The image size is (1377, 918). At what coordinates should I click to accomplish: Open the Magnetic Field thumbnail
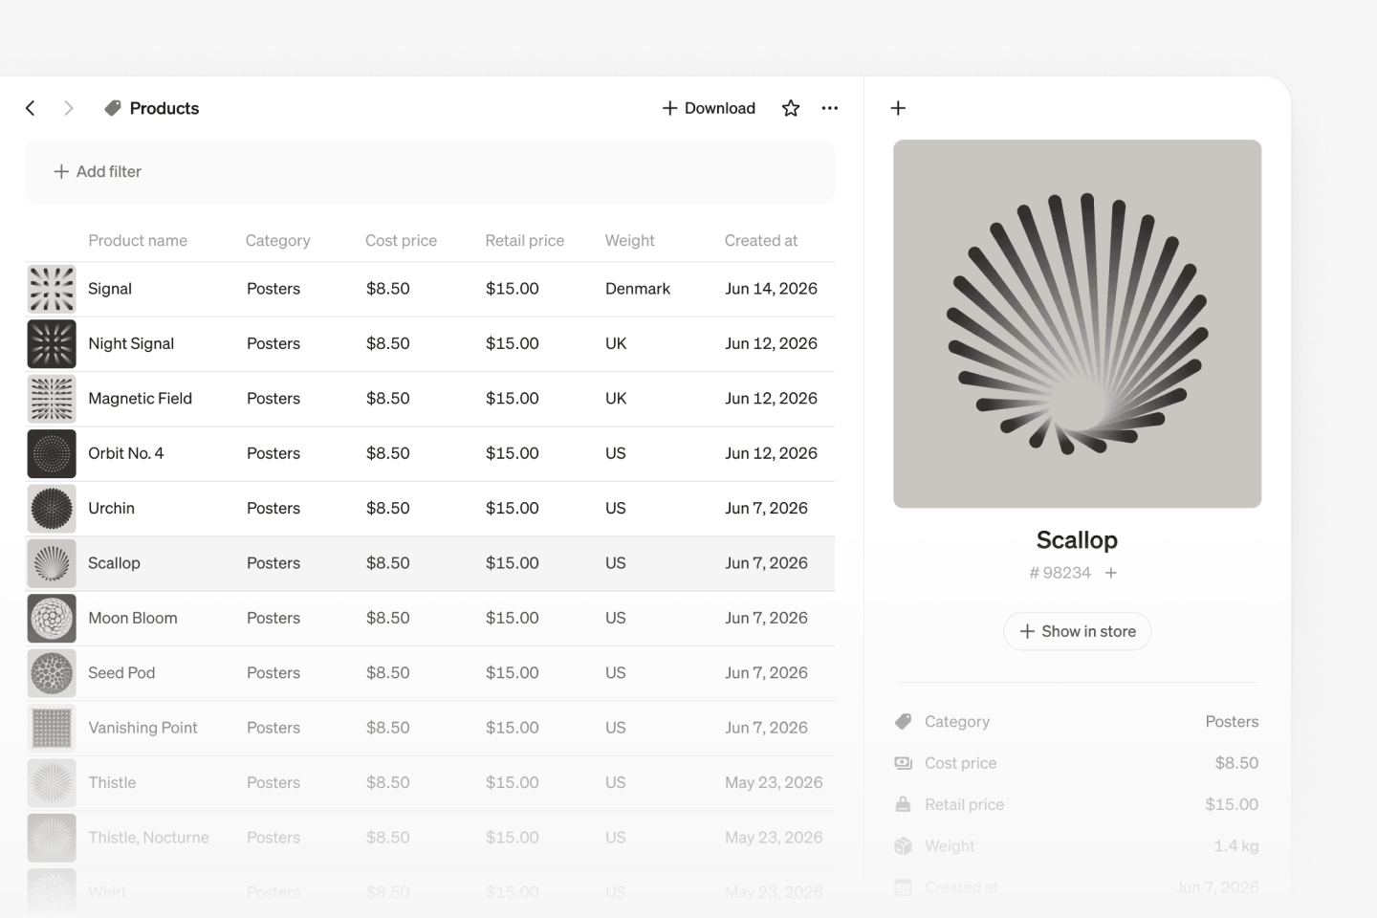(x=52, y=399)
